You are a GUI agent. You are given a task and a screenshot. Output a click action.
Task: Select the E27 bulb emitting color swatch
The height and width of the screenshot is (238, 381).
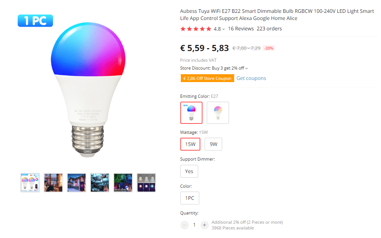pos(191,113)
